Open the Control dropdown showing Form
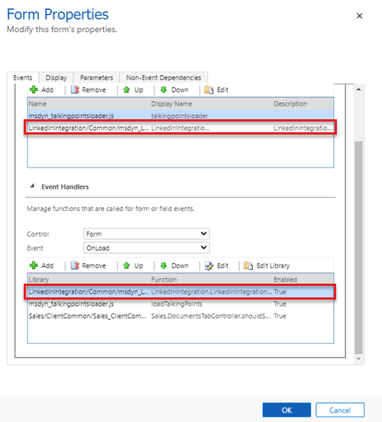382x422 pixels. point(147,234)
